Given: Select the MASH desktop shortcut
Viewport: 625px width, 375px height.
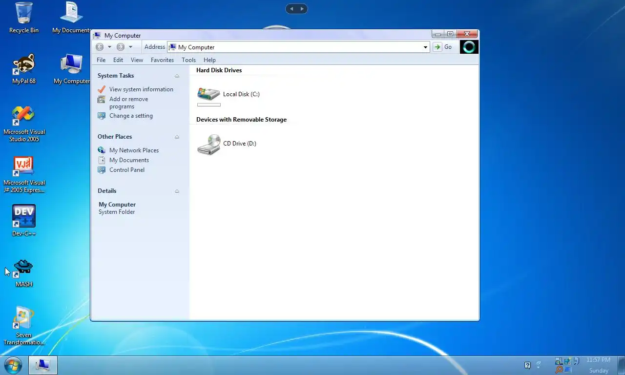Looking at the screenshot, I should click(x=23, y=272).
